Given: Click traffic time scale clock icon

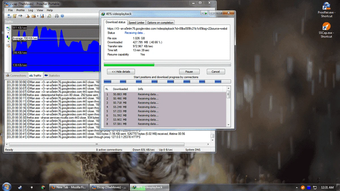Looking at the screenshot, I should (x=8, y=28).
